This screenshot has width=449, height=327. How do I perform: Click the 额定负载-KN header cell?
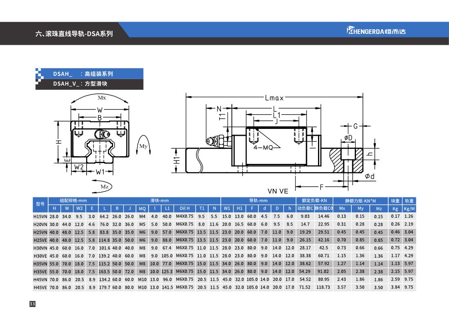pyautogui.click(x=314, y=201)
